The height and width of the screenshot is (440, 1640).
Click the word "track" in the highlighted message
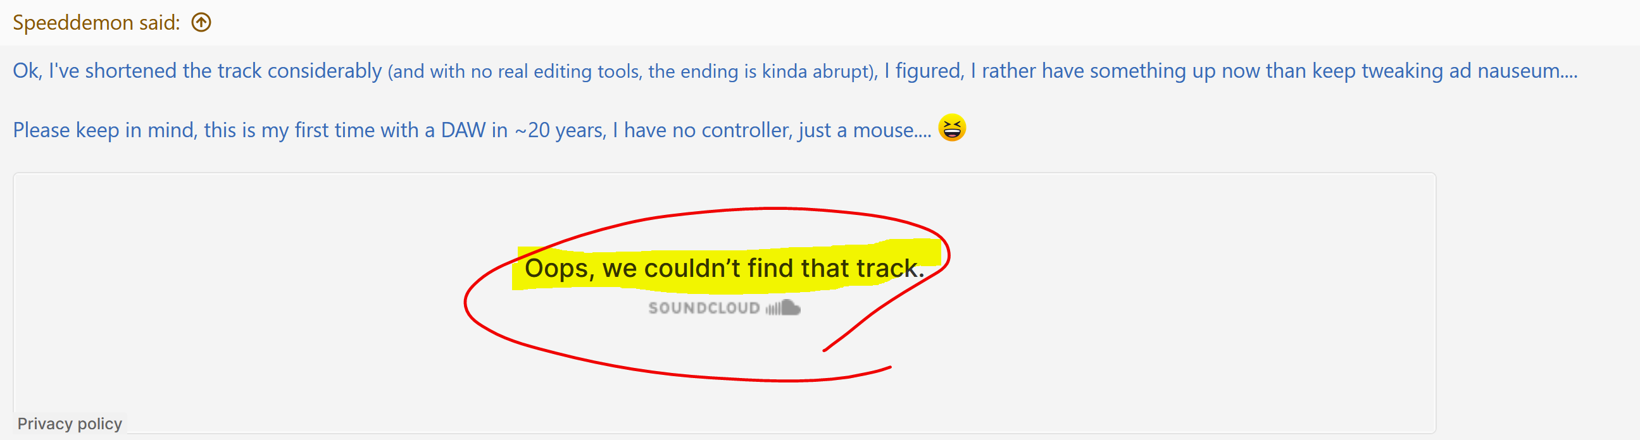point(889,268)
